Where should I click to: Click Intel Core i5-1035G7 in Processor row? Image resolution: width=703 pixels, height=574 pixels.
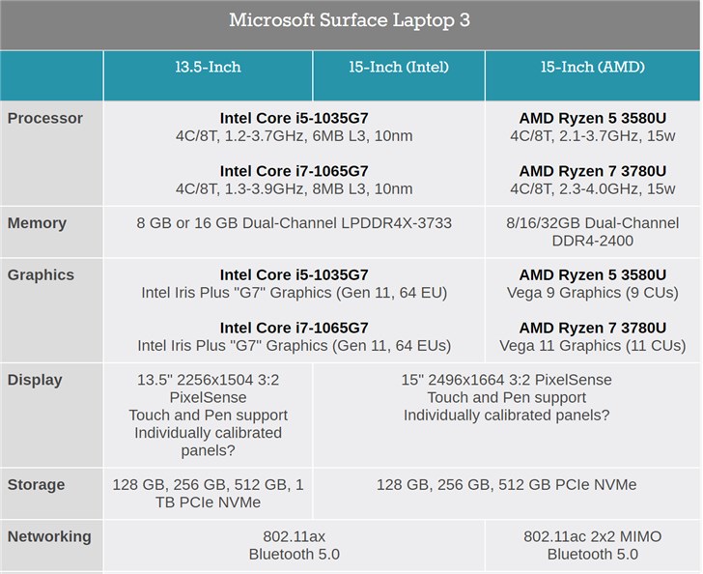point(295,118)
